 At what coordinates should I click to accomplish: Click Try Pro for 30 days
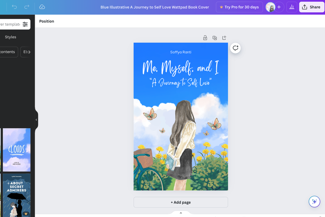239,7
